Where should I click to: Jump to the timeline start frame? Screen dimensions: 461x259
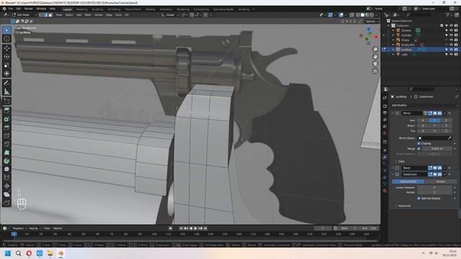(x=181, y=228)
